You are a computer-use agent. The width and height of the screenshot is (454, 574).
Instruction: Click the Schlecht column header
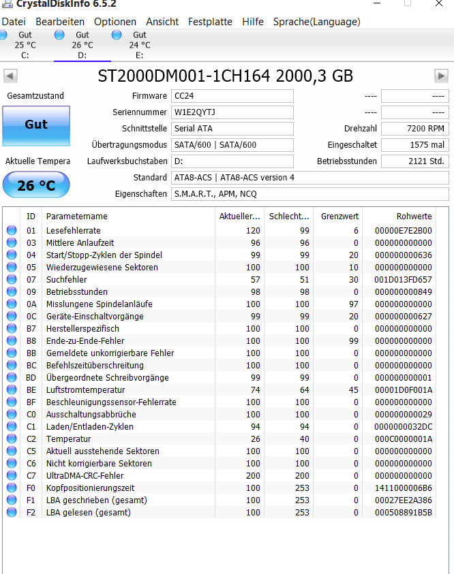pos(289,217)
